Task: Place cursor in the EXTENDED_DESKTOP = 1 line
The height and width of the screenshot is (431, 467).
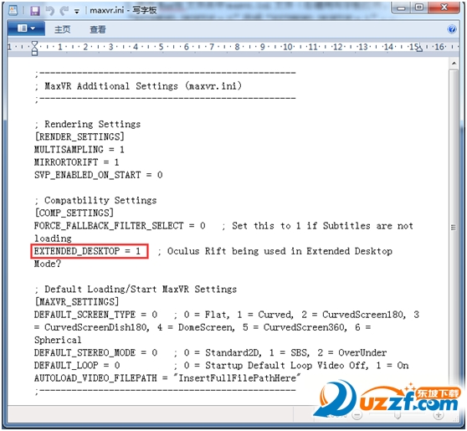Action: point(87,251)
